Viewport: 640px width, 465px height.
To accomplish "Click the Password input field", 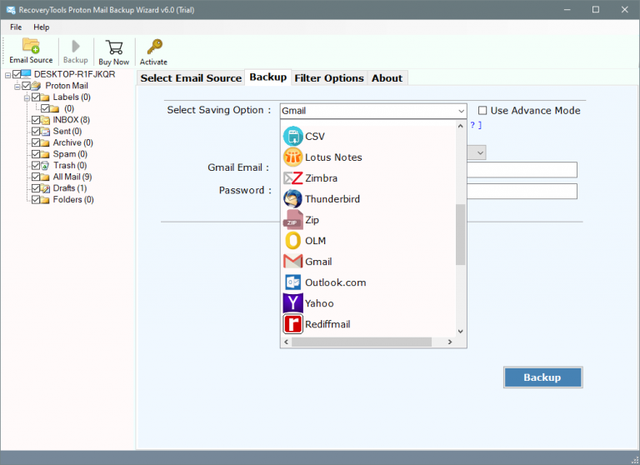I will 522,192.
